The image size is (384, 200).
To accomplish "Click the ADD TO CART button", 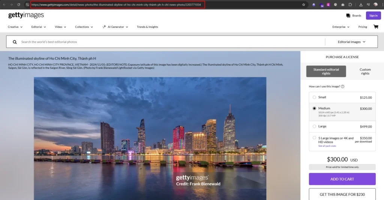I will pos(342,179).
